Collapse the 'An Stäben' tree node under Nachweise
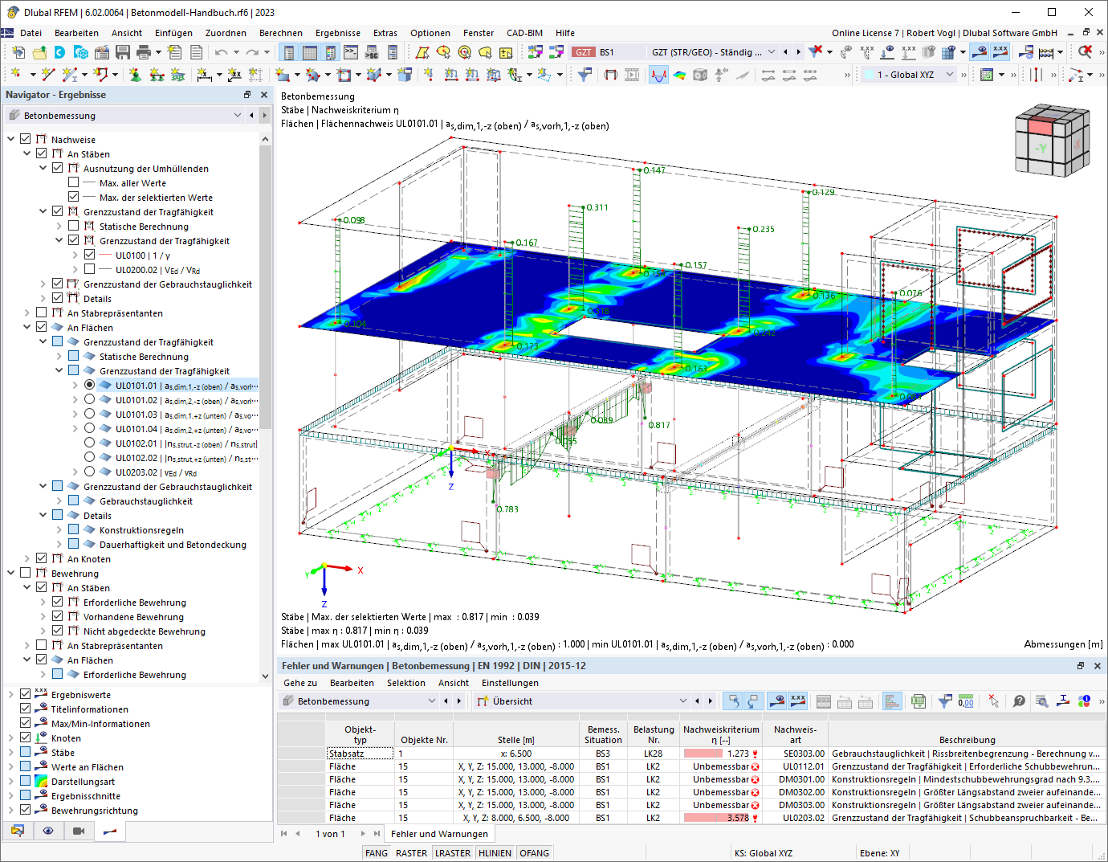 [x=27, y=154]
